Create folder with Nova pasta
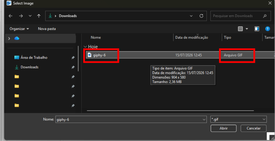 [47, 29]
